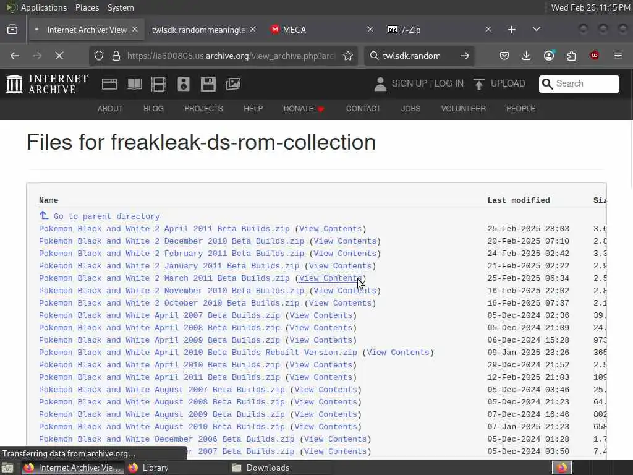
Task: Open the Texts book icon
Action: (x=134, y=84)
